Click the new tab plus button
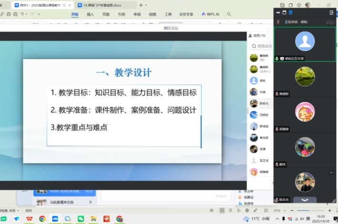This screenshot has height=224, width=338. [x=141, y=5]
